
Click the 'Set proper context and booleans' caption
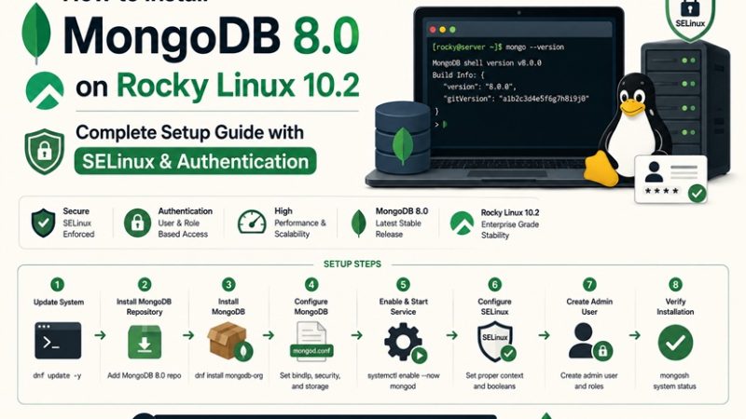pos(494,381)
